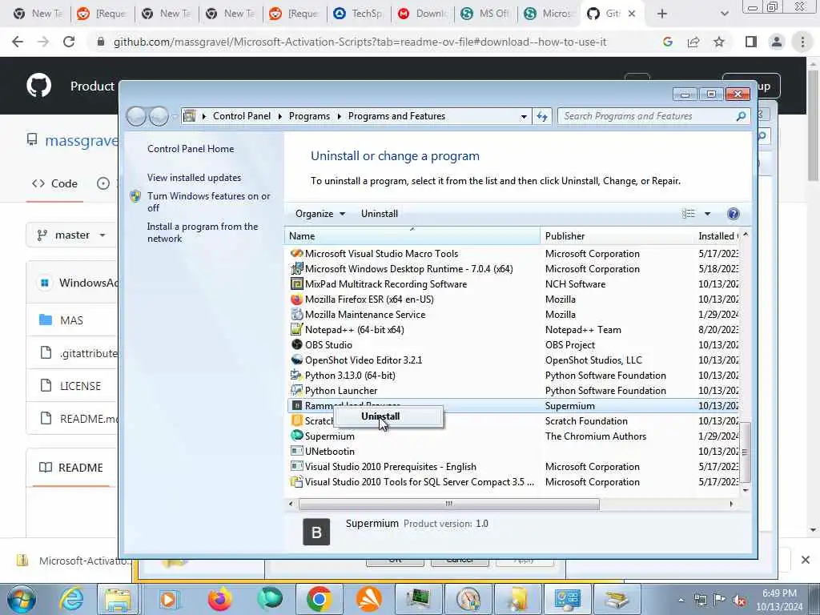The image size is (820, 615).
Task: Open the master branch dropdown on GitHub
Action: (x=71, y=235)
